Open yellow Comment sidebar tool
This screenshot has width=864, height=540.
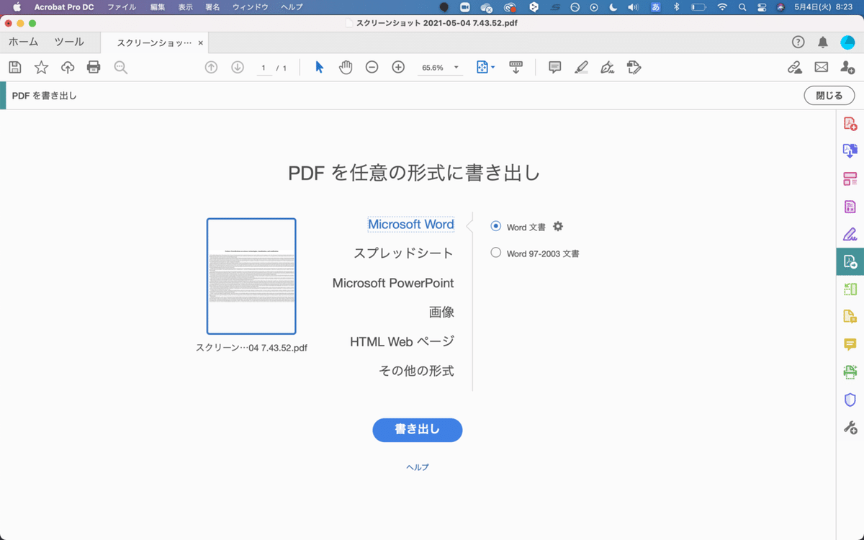tap(850, 344)
